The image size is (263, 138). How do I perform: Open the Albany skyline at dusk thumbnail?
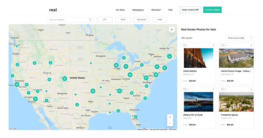point(198,102)
